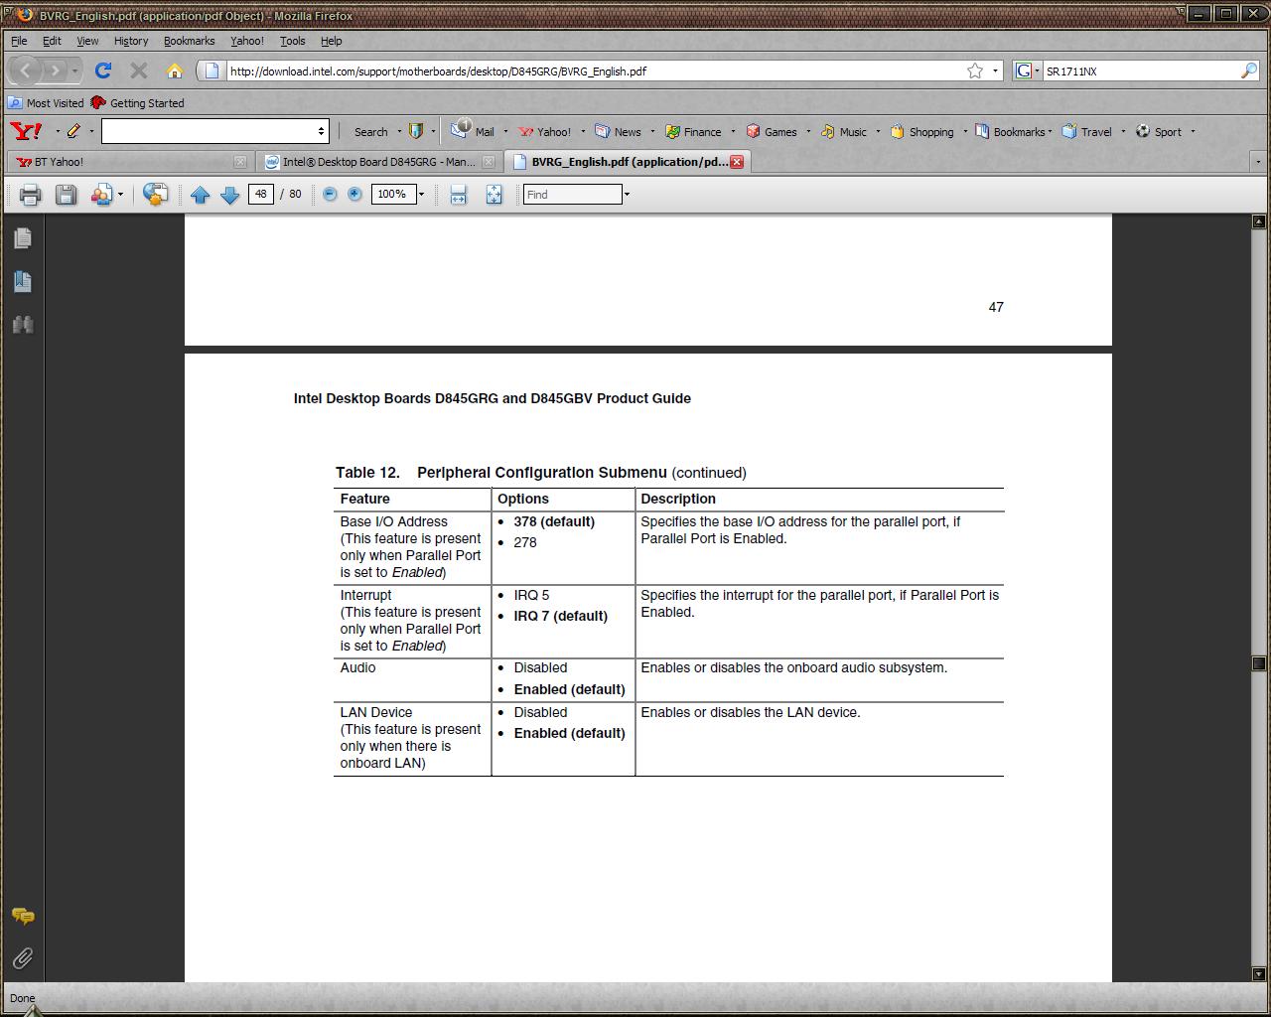The height and width of the screenshot is (1017, 1271).
Task: Open the Tools menu
Action: pos(292,41)
